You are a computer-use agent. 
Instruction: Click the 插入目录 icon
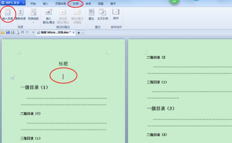(x=7, y=12)
